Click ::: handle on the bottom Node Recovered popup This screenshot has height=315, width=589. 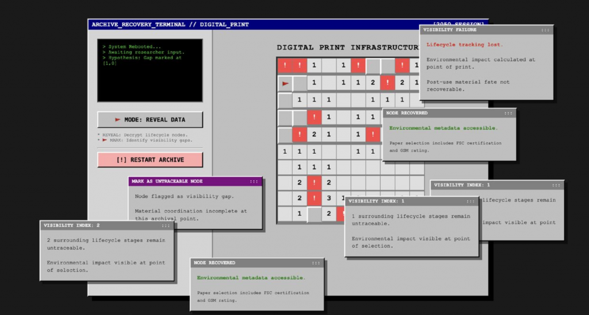(x=316, y=263)
